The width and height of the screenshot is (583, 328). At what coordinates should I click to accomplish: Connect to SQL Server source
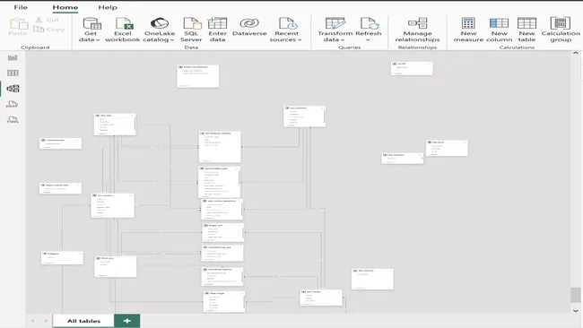[x=191, y=30]
